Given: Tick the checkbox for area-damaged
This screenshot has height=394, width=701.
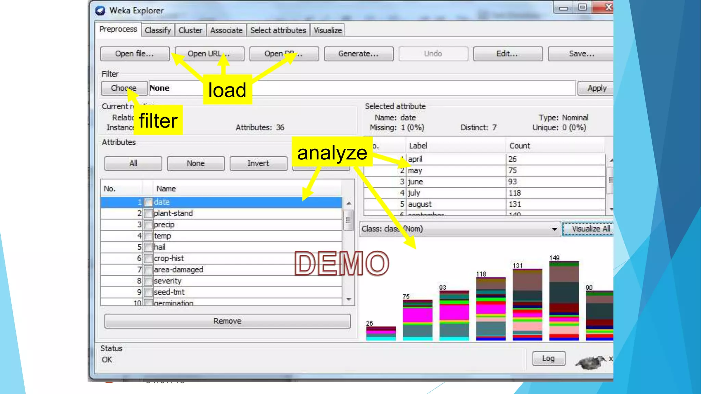Looking at the screenshot, I should tap(148, 270).
